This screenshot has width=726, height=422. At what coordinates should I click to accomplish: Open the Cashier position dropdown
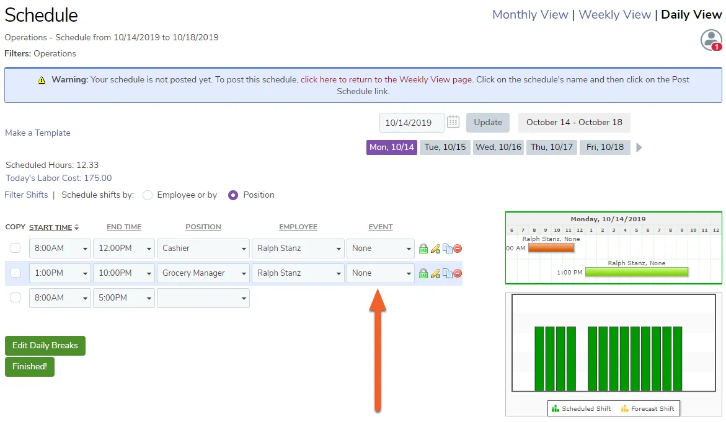coord(203,248)
